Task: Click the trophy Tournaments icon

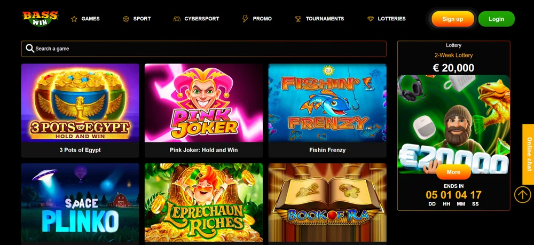Action: pyautogui.click(x=298, y=19)
